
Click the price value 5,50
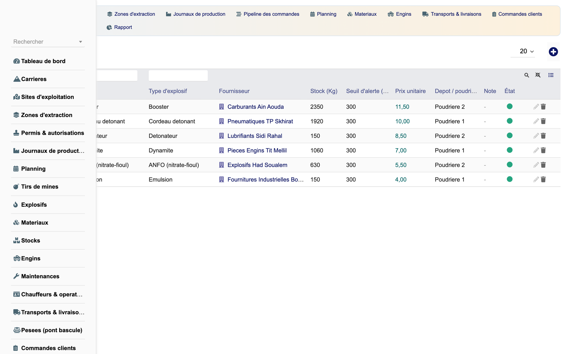(401, 165)
